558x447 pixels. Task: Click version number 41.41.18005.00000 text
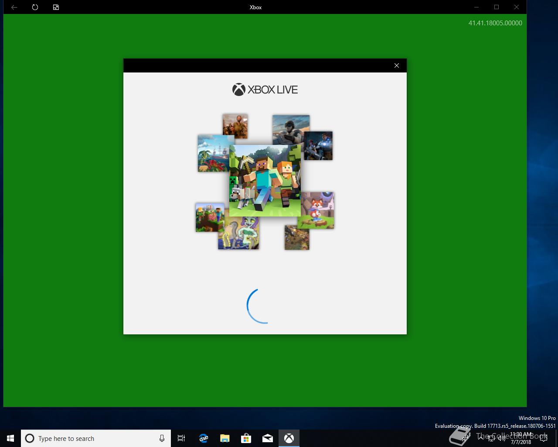point(495,23)
